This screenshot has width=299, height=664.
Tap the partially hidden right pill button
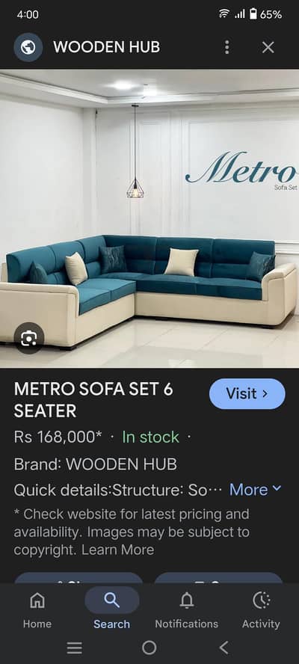[x=218, y=577]
